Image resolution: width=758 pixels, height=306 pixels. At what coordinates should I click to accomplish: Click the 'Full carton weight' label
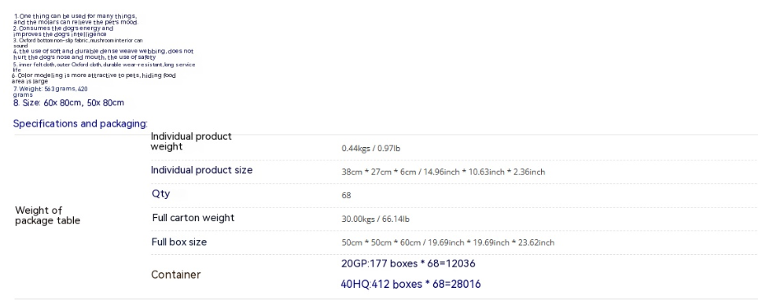click(x=193, y=218)
